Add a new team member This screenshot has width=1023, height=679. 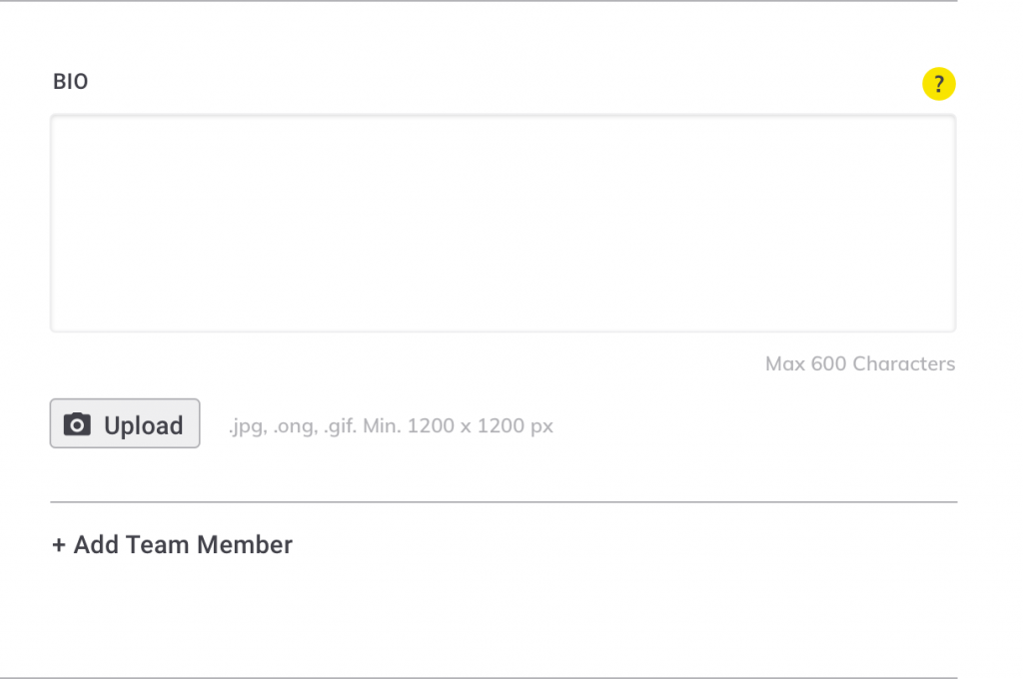click(172, 544)
